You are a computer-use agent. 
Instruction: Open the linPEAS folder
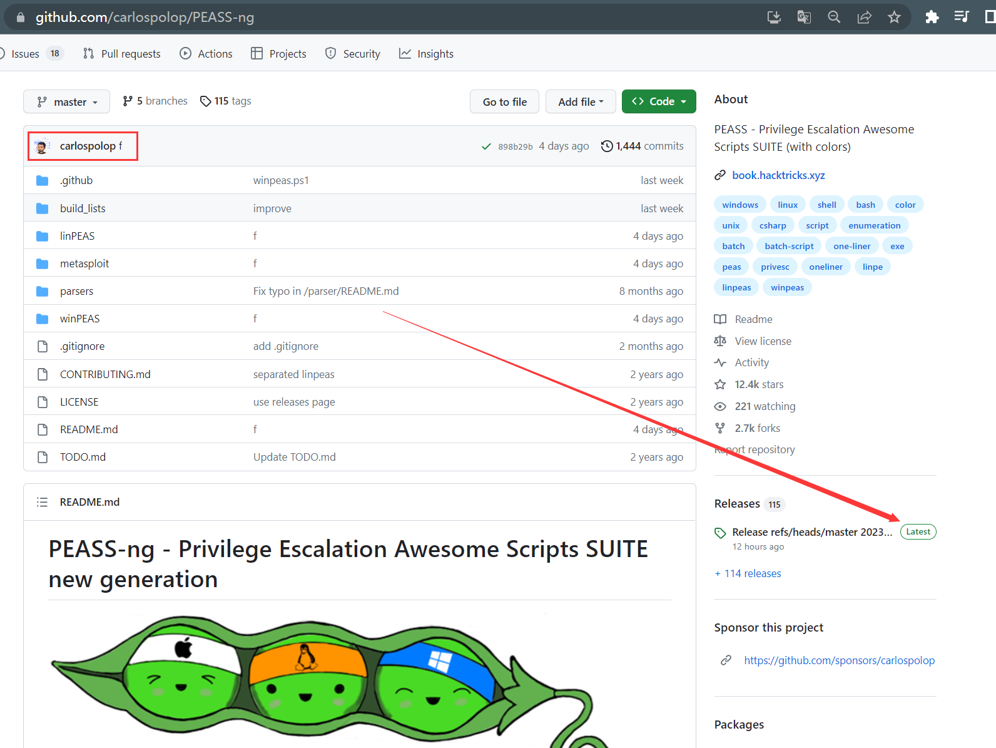coord(77,236)
